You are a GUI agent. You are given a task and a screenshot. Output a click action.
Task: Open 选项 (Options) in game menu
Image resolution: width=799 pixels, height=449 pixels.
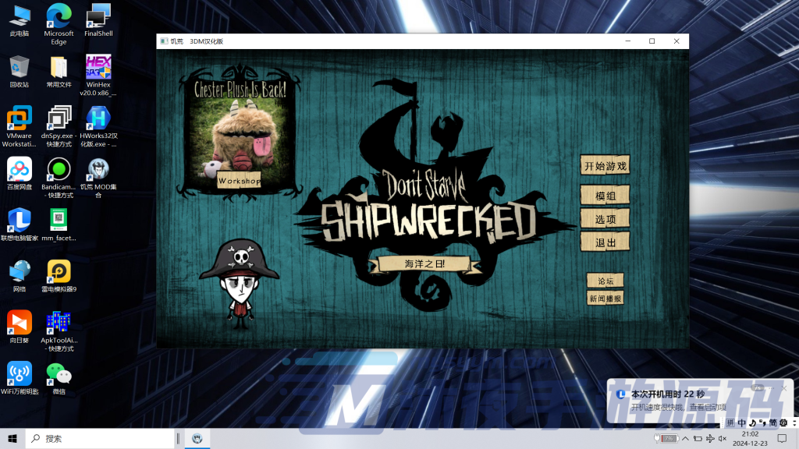(x=605, y=220)
